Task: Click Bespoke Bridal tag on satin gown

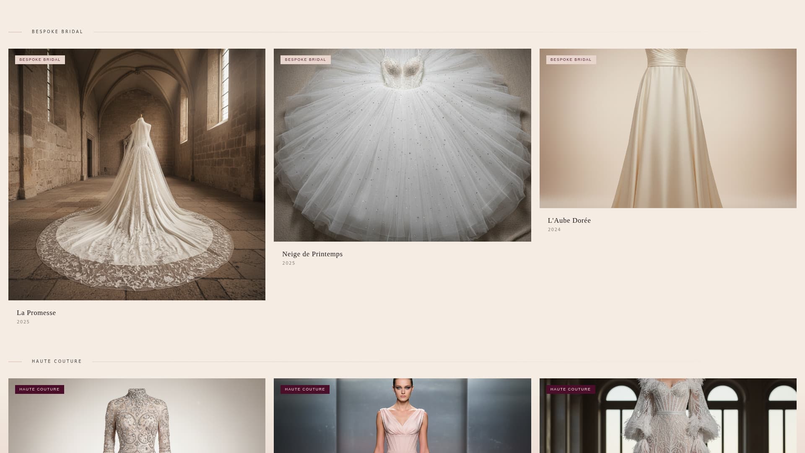Action: pyautogui.click(x=571, y=60)
